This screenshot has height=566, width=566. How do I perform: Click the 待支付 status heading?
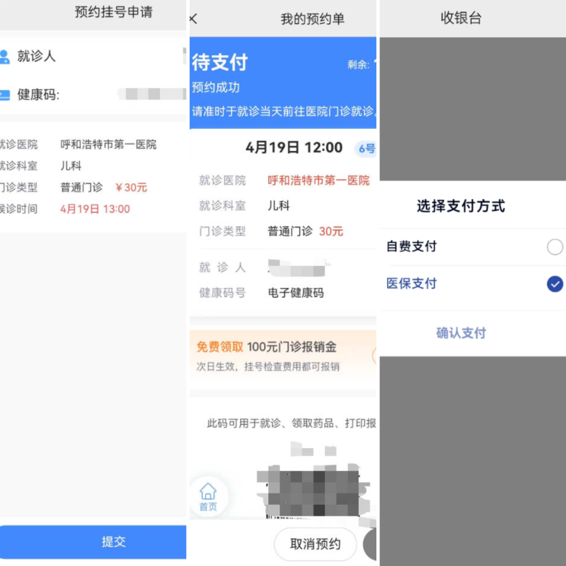[x=220, y=63]
